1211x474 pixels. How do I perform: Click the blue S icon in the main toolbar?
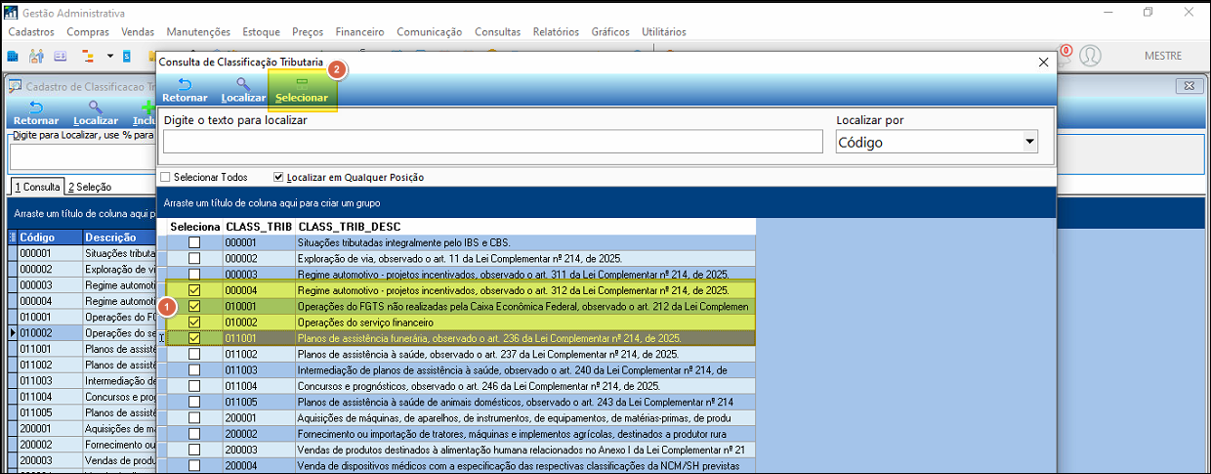coord(127,56)
